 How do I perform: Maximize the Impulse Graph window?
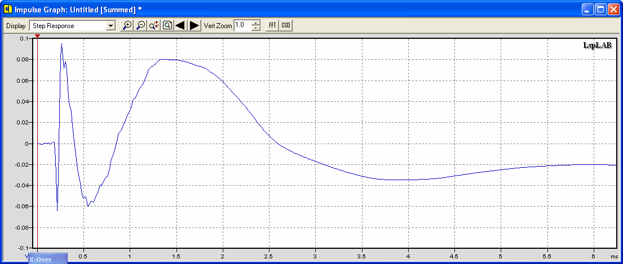pos(600,9)
